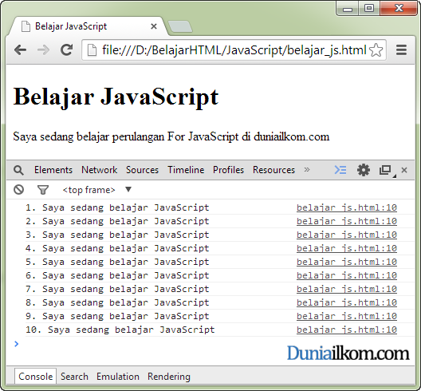Switch to the Network panel
Viewport: 421px width, 391px height.
pyautogui.click(x=100, y=170)
